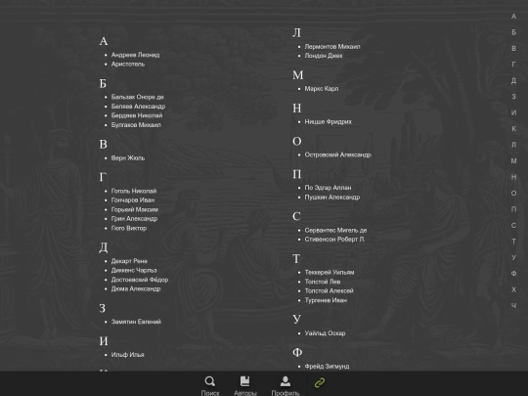Open author Ницше Фридрих

pos(329,121)
